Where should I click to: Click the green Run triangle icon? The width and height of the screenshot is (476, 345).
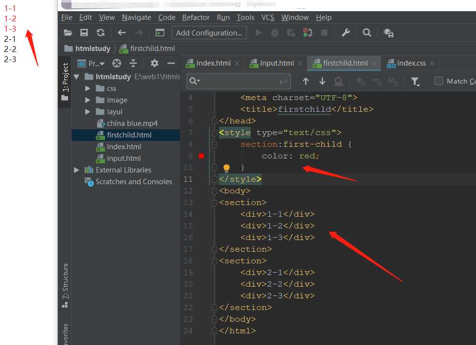coord(258,33)
